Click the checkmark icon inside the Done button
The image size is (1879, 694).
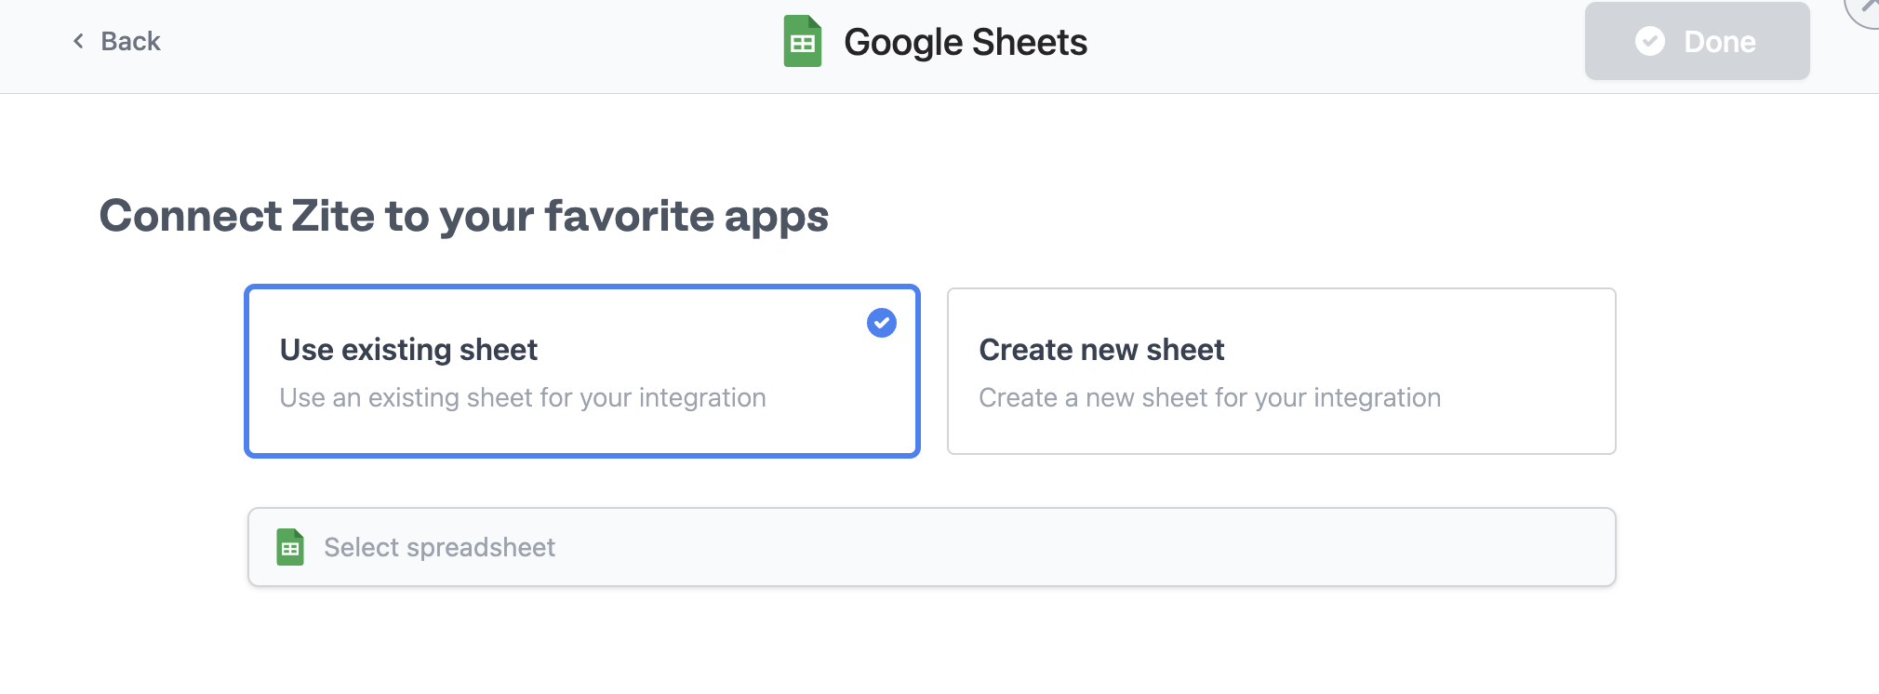pyautogui.click(x=1651, y=41)
